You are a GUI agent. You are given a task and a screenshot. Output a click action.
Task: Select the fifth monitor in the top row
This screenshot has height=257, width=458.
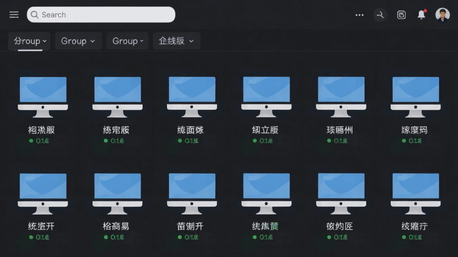tap(341, 97)
